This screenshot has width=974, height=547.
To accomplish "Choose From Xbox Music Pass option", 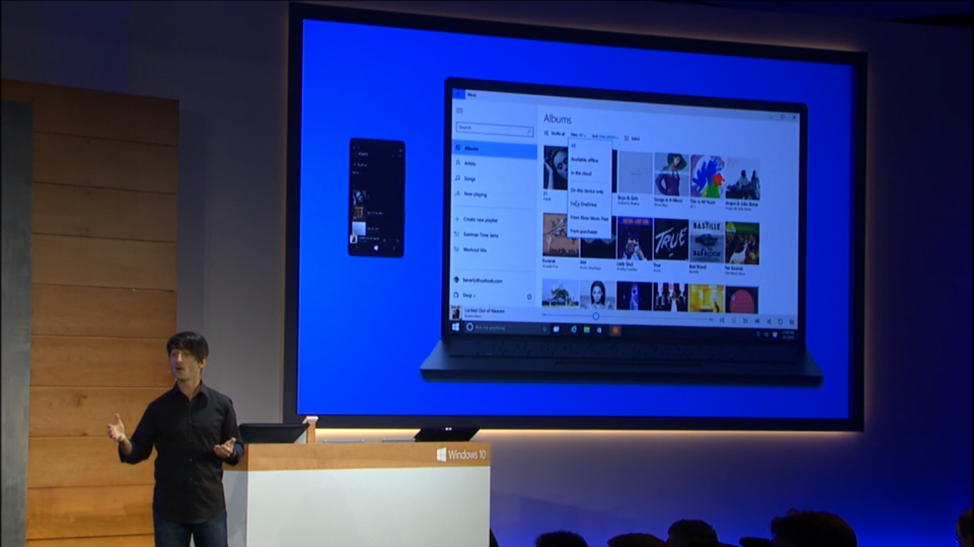I will [590, 218].
